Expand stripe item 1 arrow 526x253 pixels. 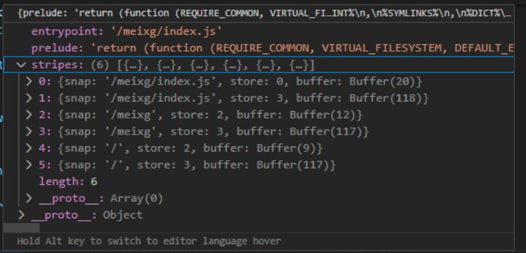pyautogui.click(x=28, y=98)
